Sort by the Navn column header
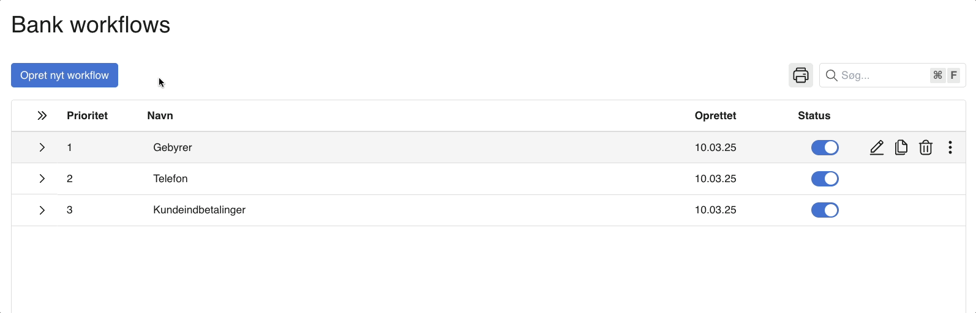Screen dimensions: 976x313 point(160,116)
